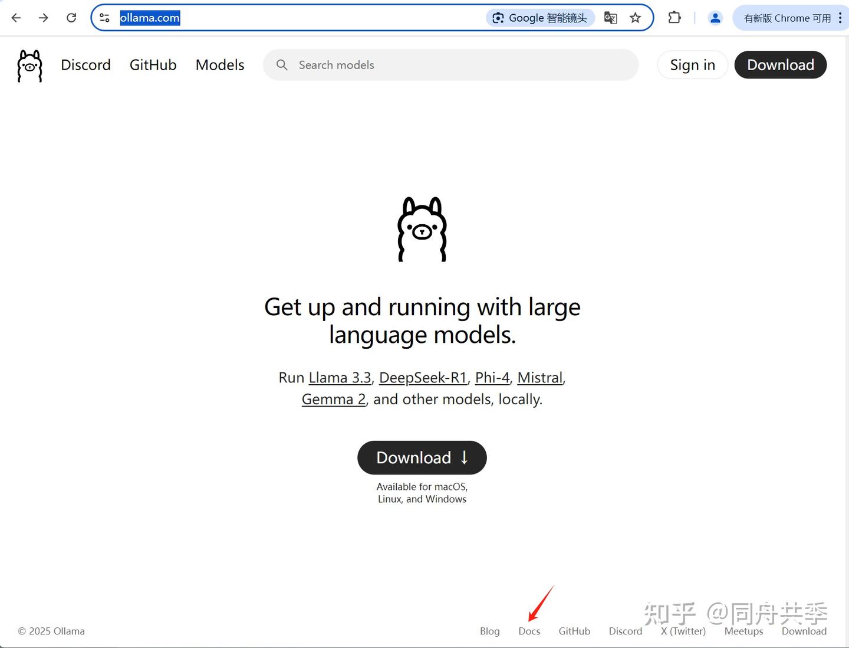Go back using browser back arrow
Image resolution: width=849 pixels, height=648 pixels.
point(16,18)
